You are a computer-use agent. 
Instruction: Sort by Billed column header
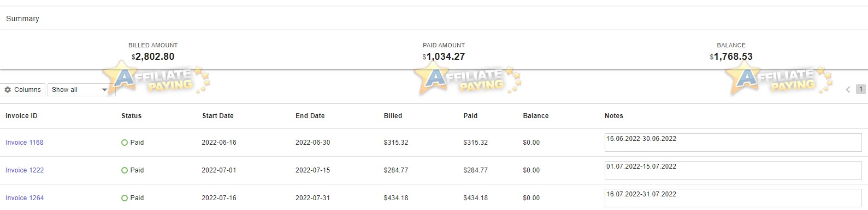(x=393, y=116)
